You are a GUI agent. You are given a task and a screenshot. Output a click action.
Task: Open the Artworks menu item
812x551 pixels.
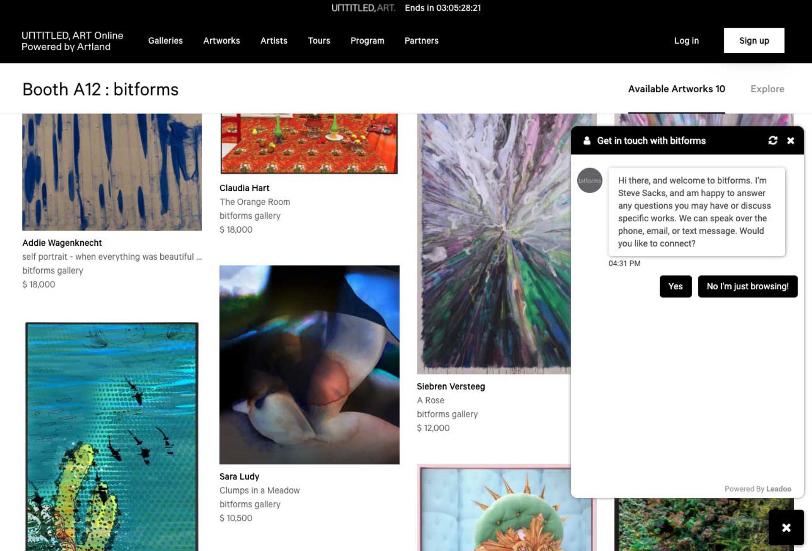click(221, 41)
